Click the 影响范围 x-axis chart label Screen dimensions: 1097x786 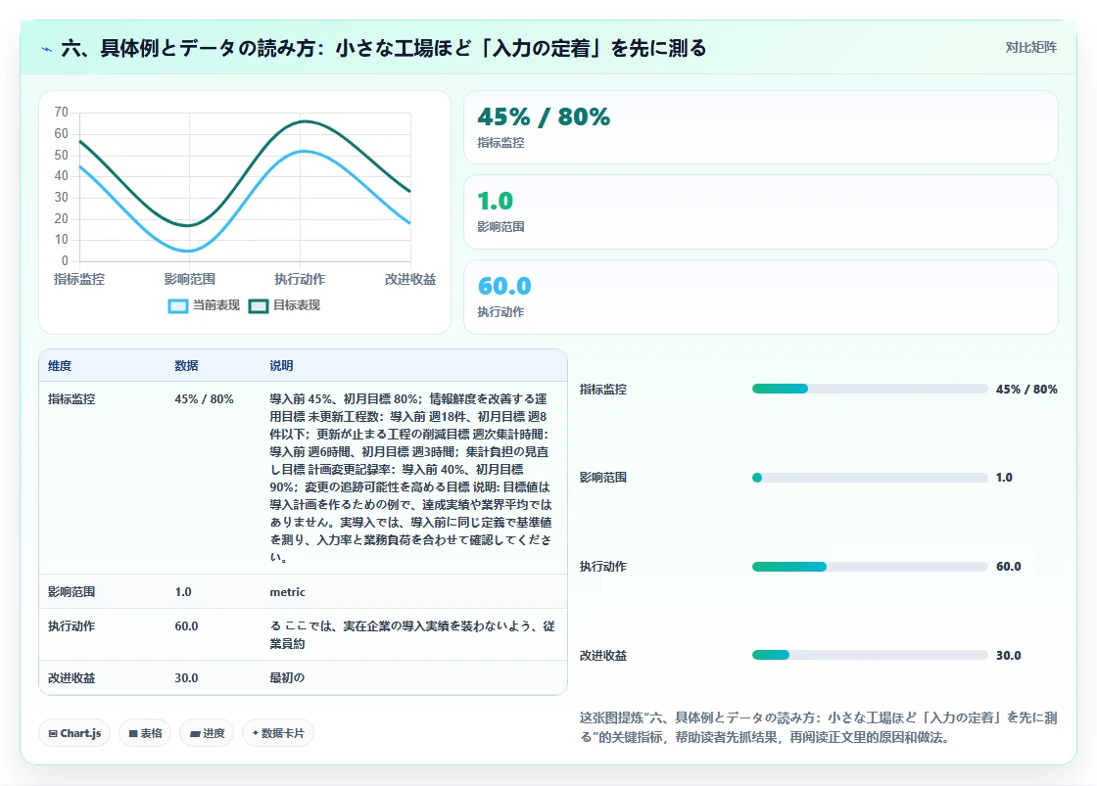190,279
